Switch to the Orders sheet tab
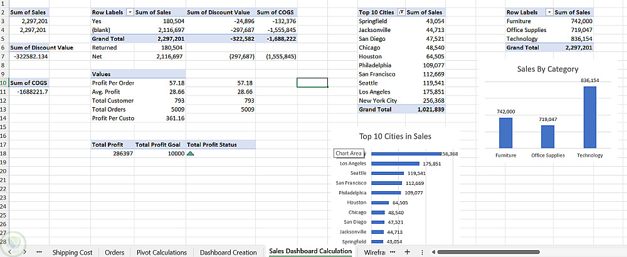This screenshot has height=257, width=627. click(114, 252)
